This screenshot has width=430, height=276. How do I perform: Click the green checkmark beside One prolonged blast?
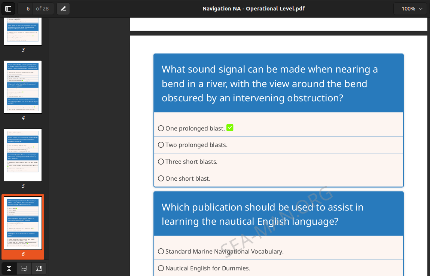click(230, 128)
